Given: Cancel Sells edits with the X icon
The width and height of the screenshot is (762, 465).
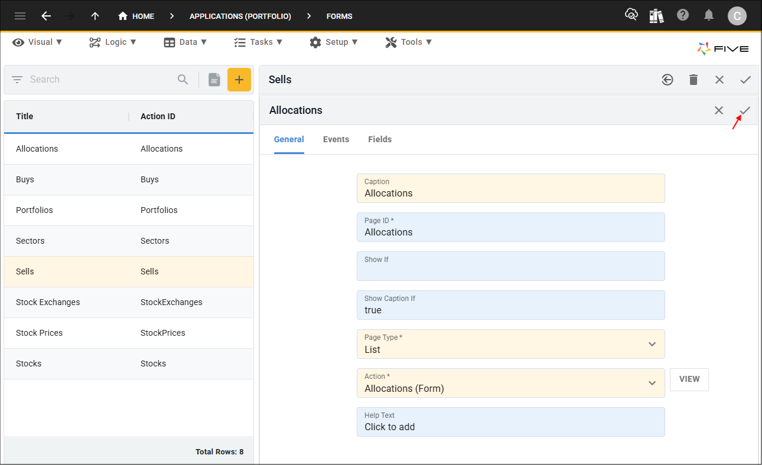Looking at the screenshot, I should coord(719,80).
